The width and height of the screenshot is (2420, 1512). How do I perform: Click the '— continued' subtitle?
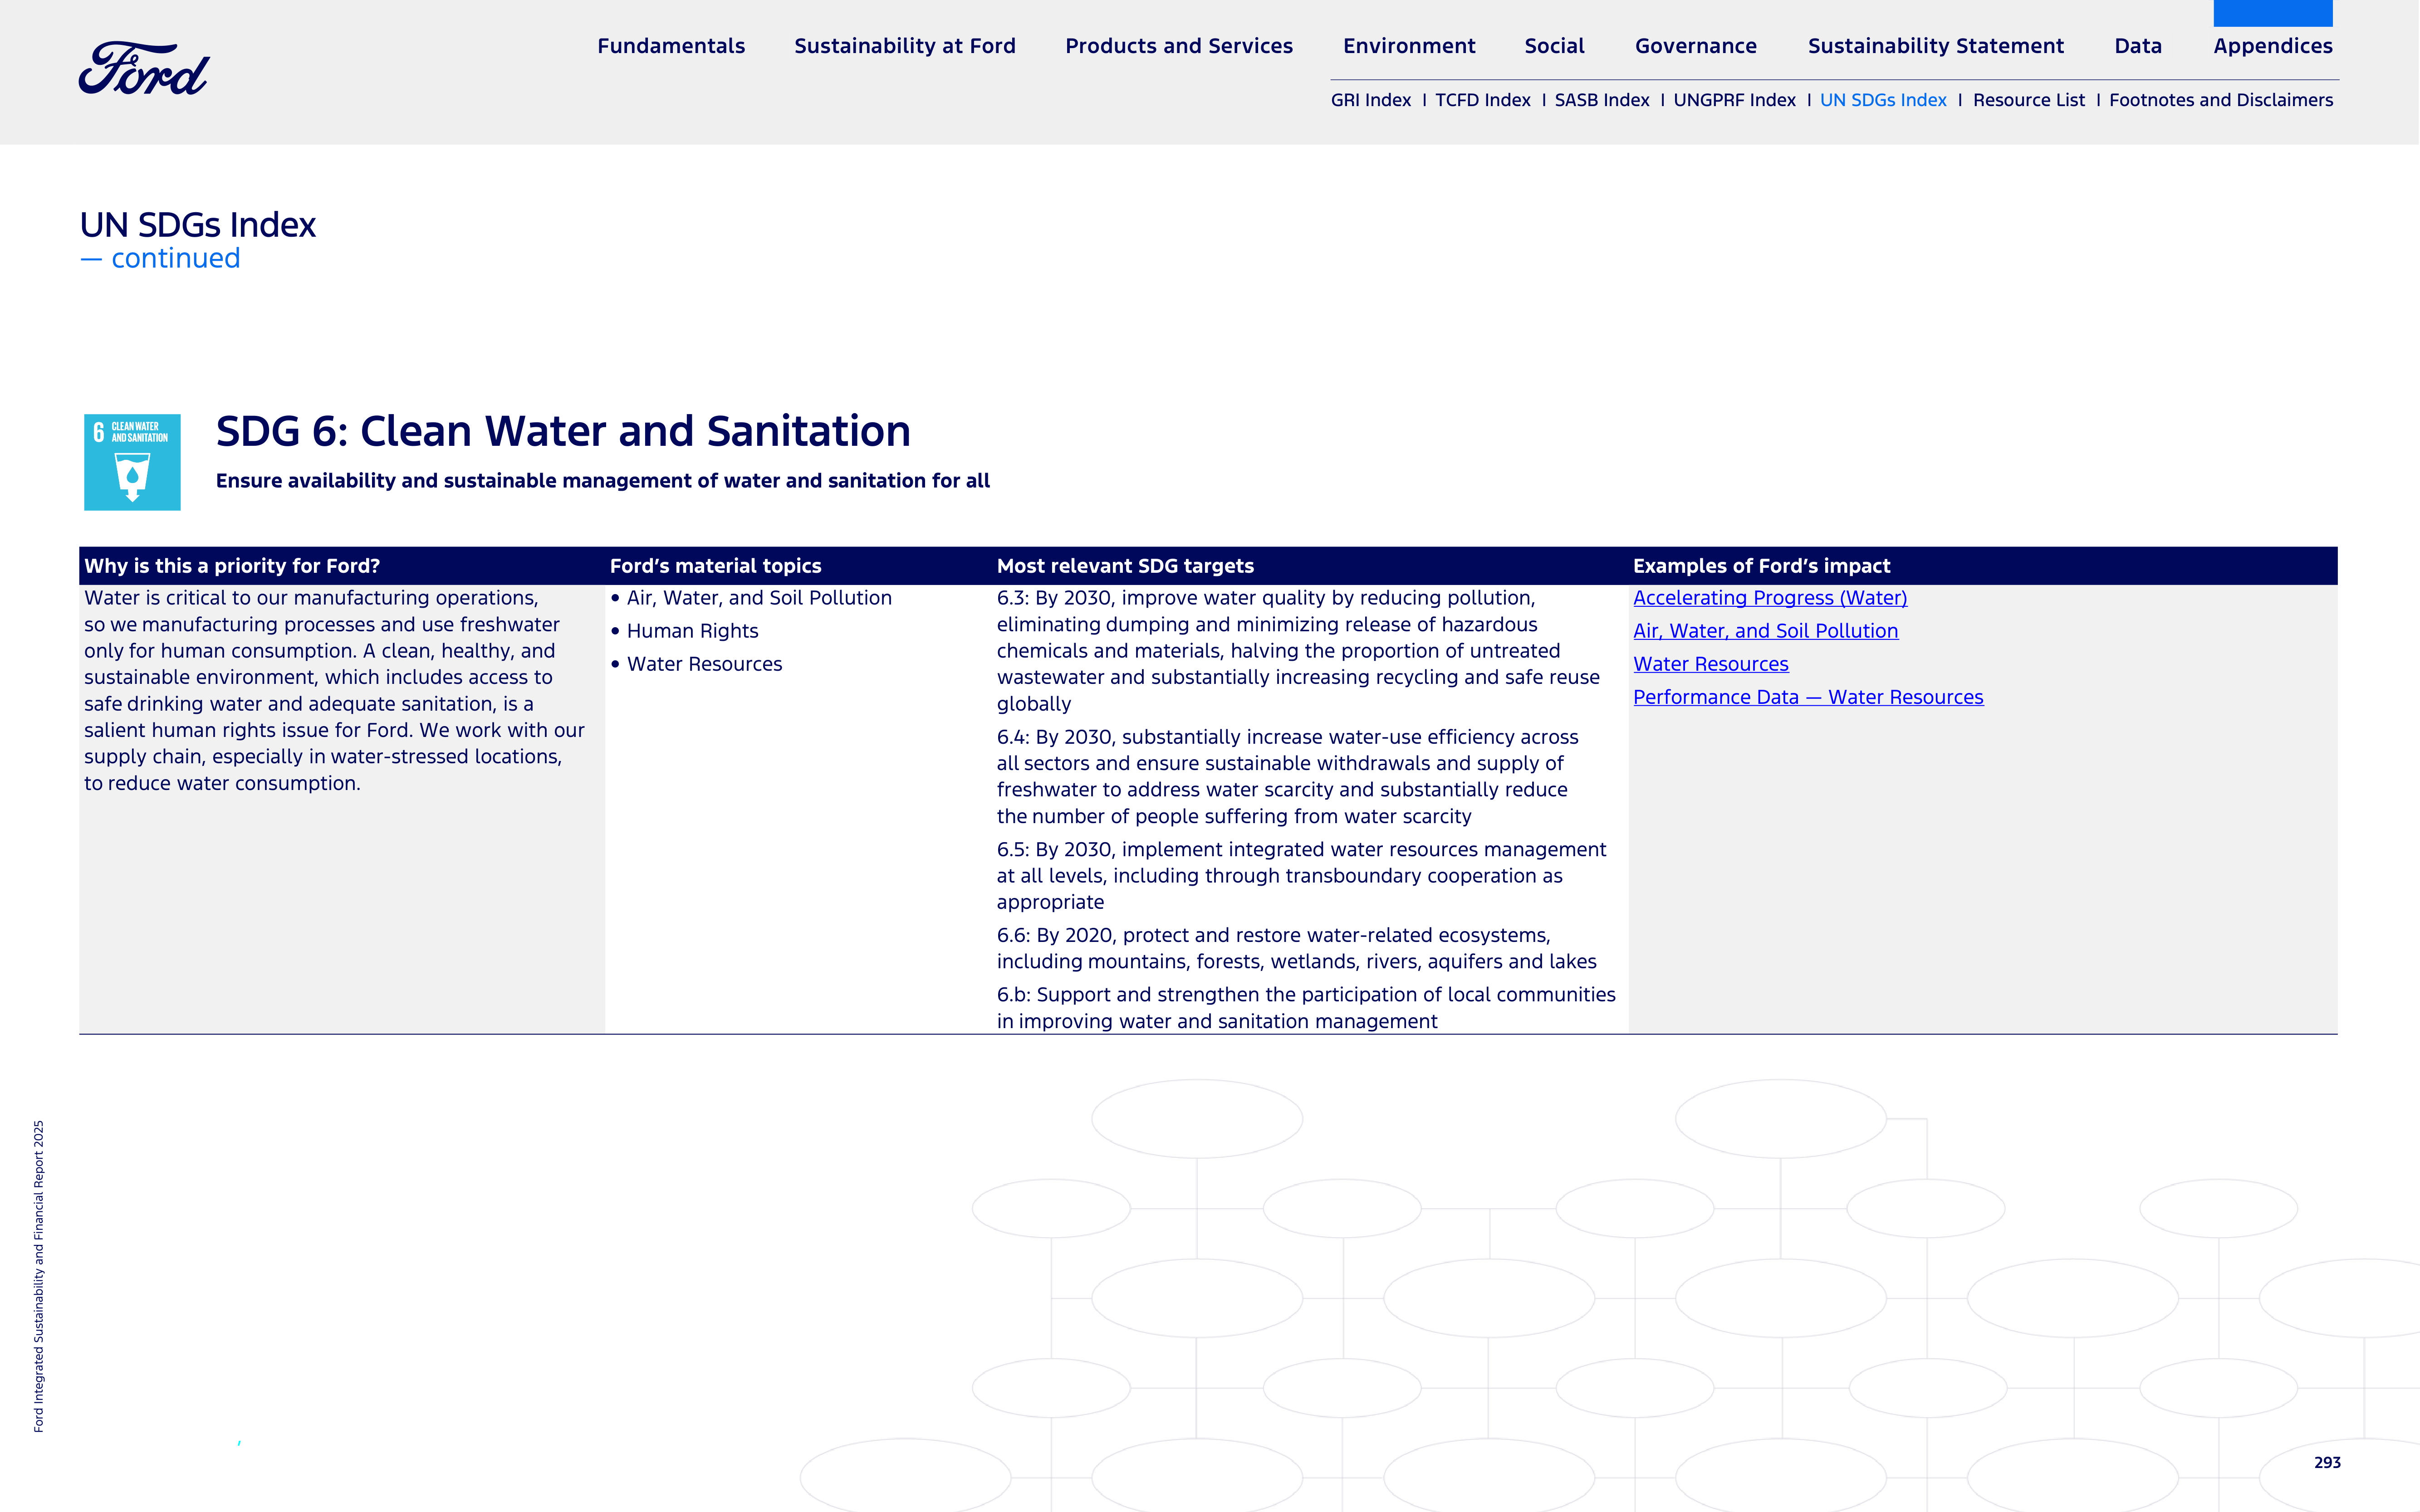(160, 258)
